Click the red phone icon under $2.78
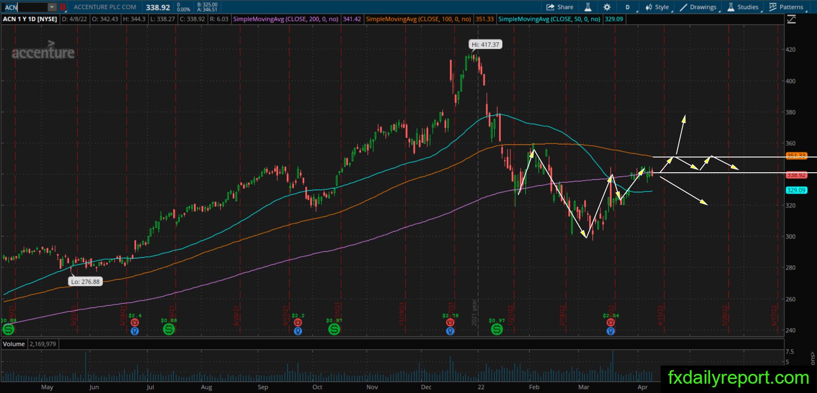 [450, 322]
